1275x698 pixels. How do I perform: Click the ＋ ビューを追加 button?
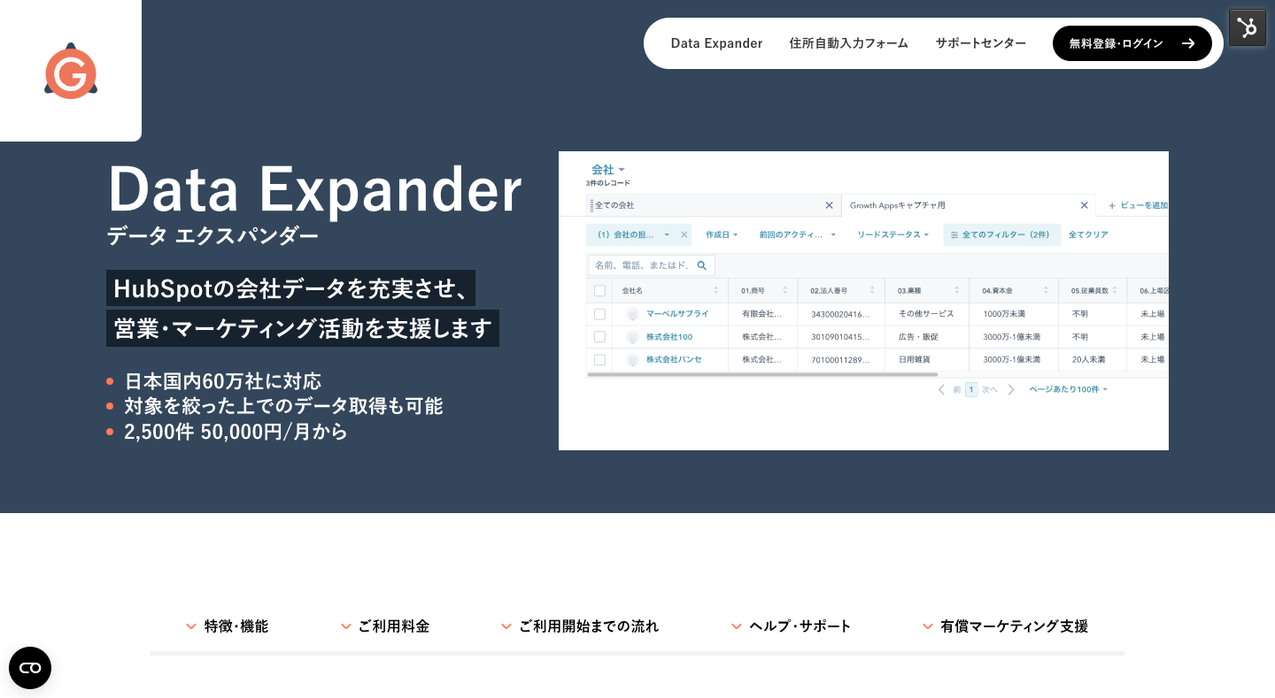point(1138,205)
